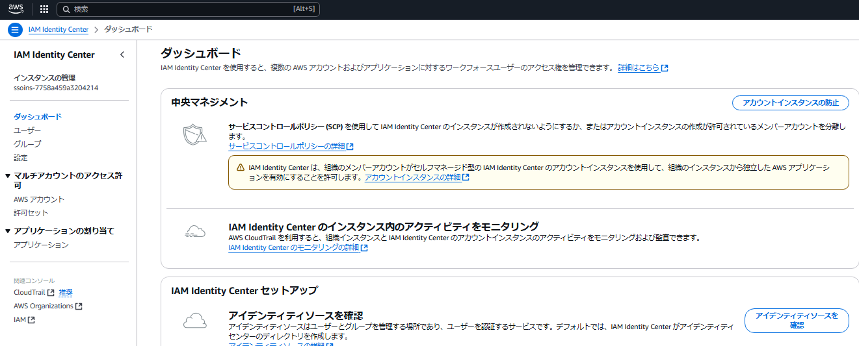Open the IAM Identity Center breadcrumb link
859x346 pixels.
[59, 30]
